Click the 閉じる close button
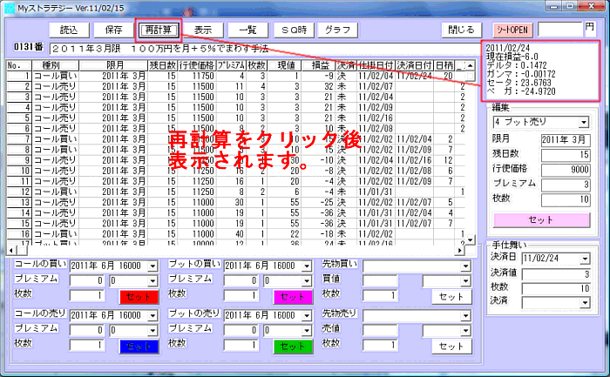The height and width of the screenshot is (377, 610). [x=458, y=29]
